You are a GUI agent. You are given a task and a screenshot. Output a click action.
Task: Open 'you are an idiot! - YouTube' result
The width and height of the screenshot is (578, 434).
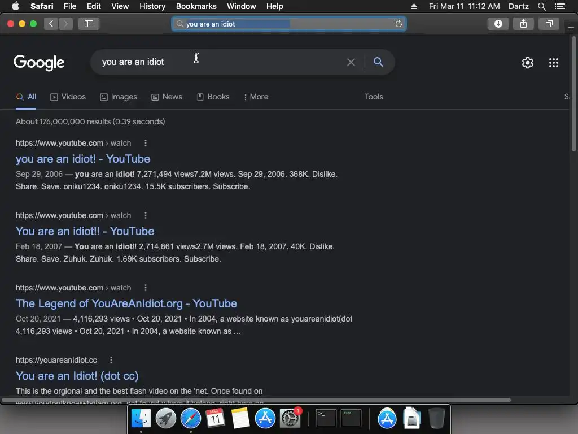click(83, 159)
